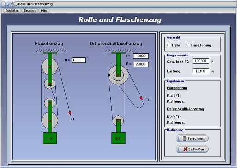Select the Flaschenzug radio option
Screen dimensions: 237x168
point(199,45)
